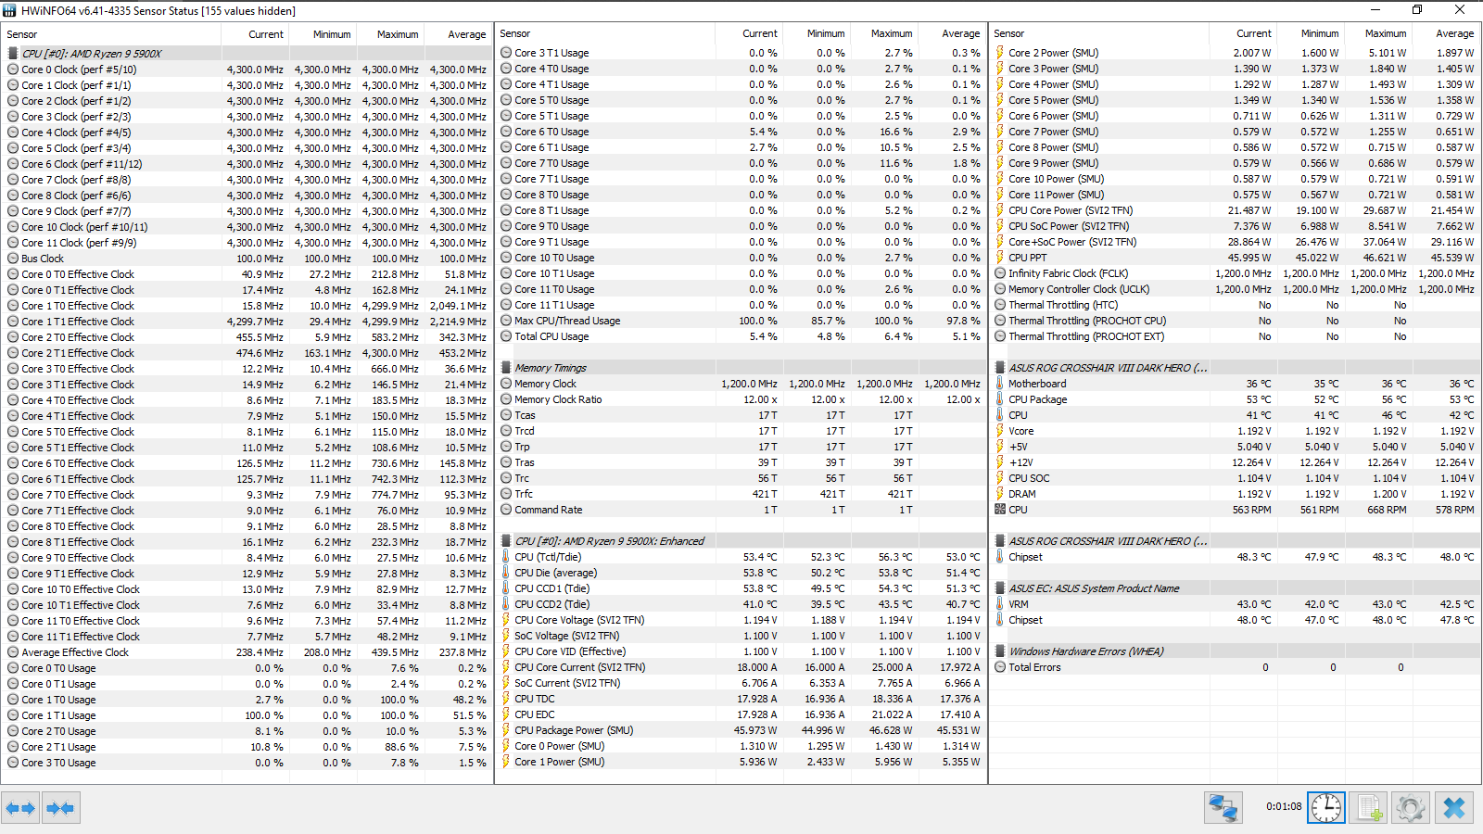
Task: Click the icon beside Command Rate
Action: tap(506, 510)
